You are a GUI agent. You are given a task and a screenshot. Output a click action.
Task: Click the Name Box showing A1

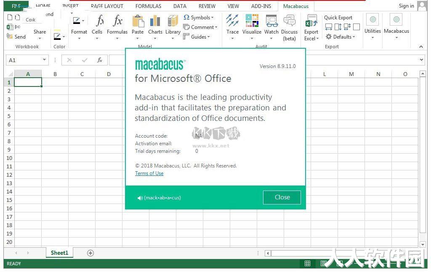(x=27, y=60)
